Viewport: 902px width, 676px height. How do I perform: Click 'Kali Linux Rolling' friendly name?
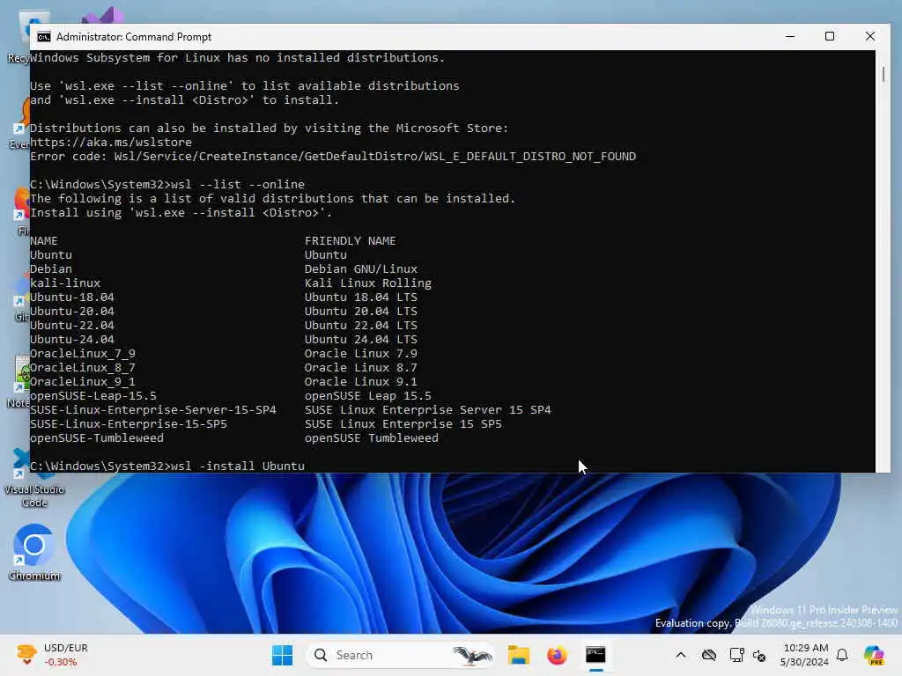click(x=367, y=283)
